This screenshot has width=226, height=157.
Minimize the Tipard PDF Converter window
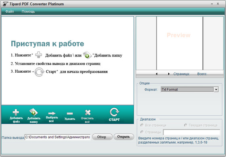click(212, 4)
